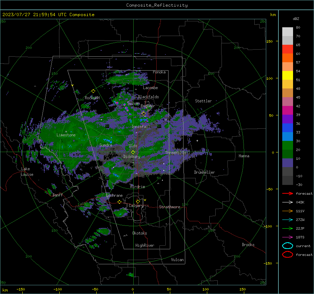Click the Okotoks map label

[x=140, y=233]
